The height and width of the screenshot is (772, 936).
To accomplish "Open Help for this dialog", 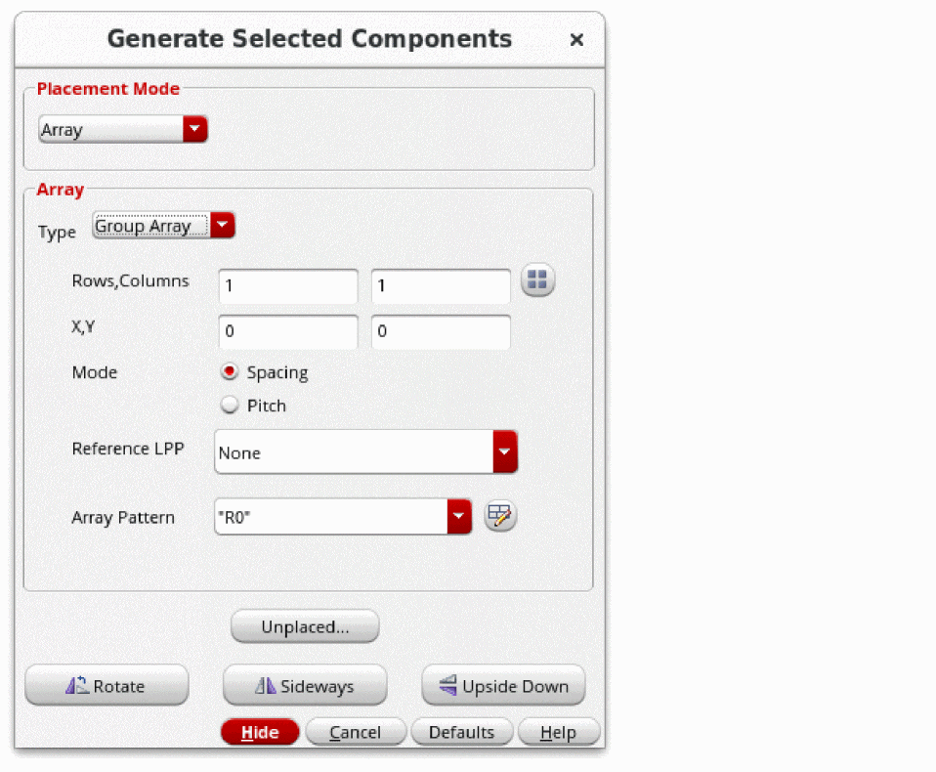I will point(558,732).
